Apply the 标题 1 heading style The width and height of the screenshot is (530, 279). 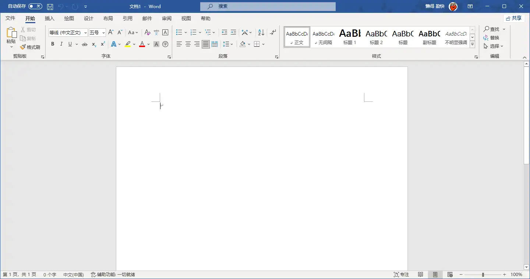pyautogui.click(x=350, y=37)
